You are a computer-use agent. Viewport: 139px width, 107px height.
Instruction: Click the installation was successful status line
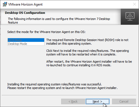click(54, 84)
